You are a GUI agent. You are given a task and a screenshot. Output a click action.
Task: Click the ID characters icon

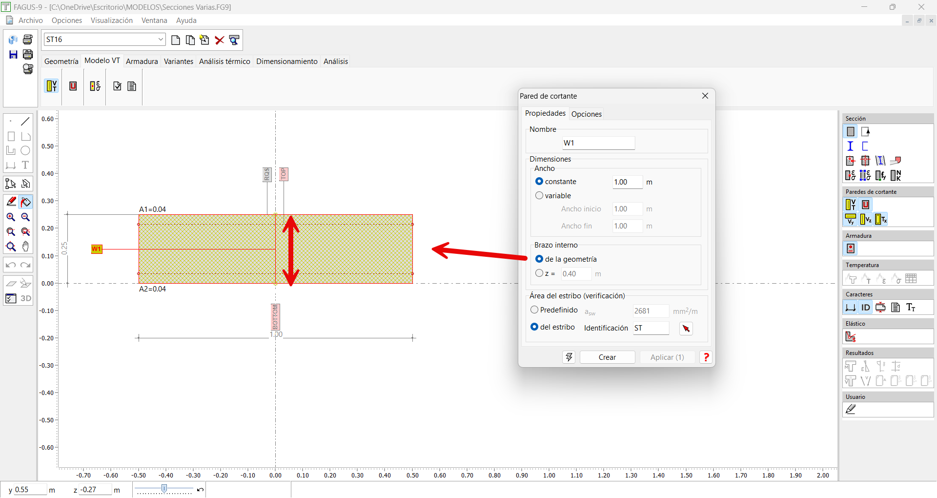click(x=865, y=308)
